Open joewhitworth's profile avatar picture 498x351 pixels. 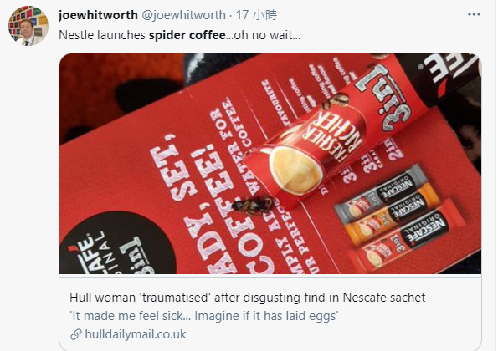point(28,26)
